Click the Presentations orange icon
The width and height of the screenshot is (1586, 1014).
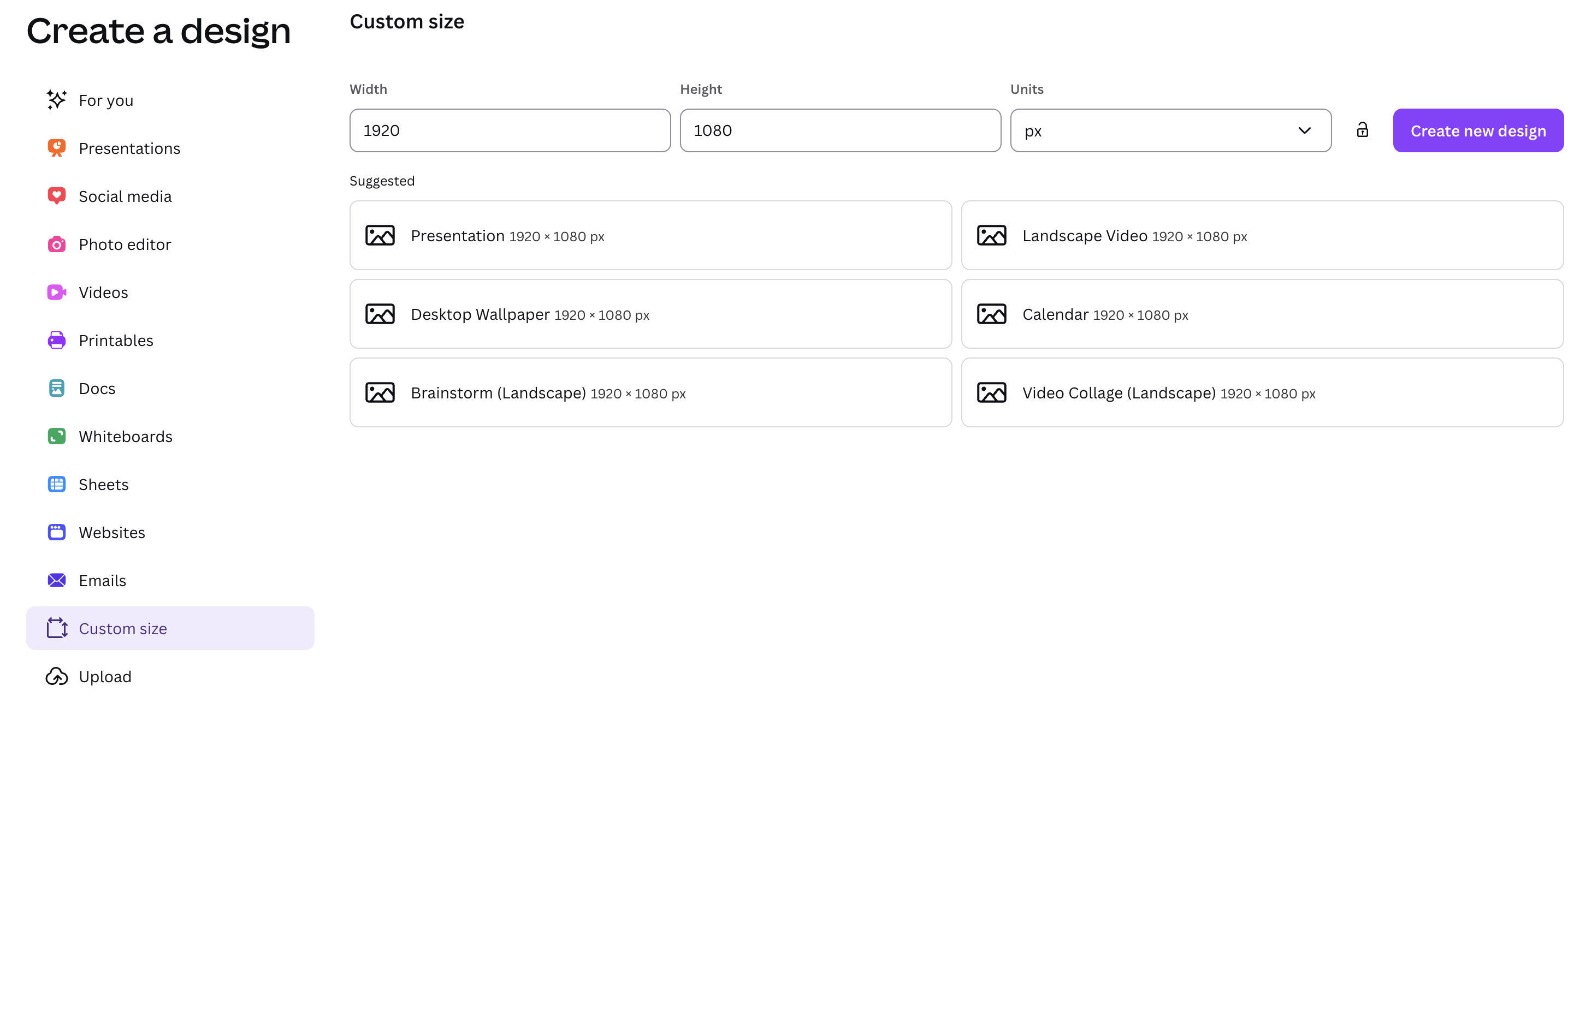tap(57, 148)
